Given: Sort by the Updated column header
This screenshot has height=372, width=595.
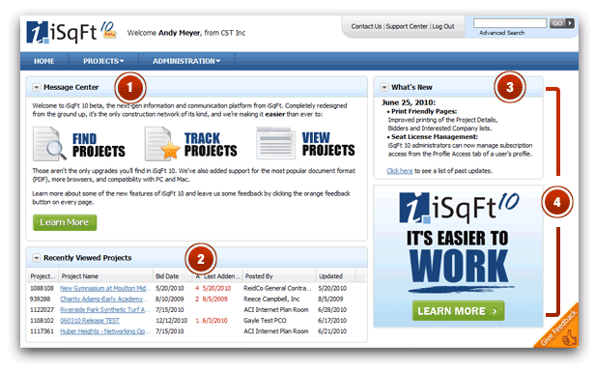Looking at the screenshot, I should pyautogui.click(x=335, y=276).
